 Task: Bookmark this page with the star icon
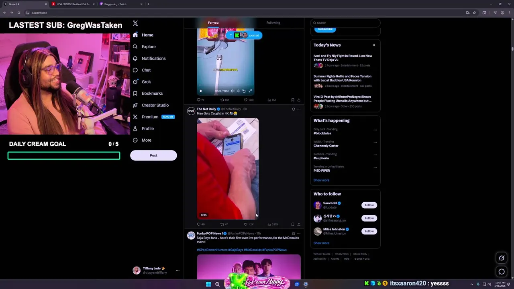(474, 12)
